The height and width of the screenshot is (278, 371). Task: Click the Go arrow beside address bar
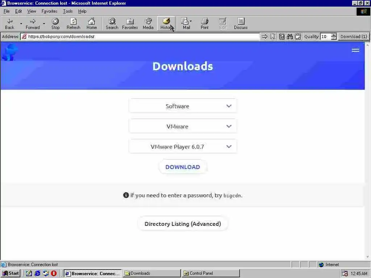pyautogui.click(x=264, y=37)
